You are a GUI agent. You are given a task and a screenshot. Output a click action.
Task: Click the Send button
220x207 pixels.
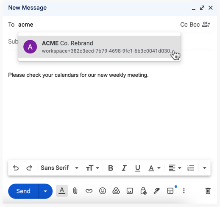pyautogui.click(x=23, y=191)
